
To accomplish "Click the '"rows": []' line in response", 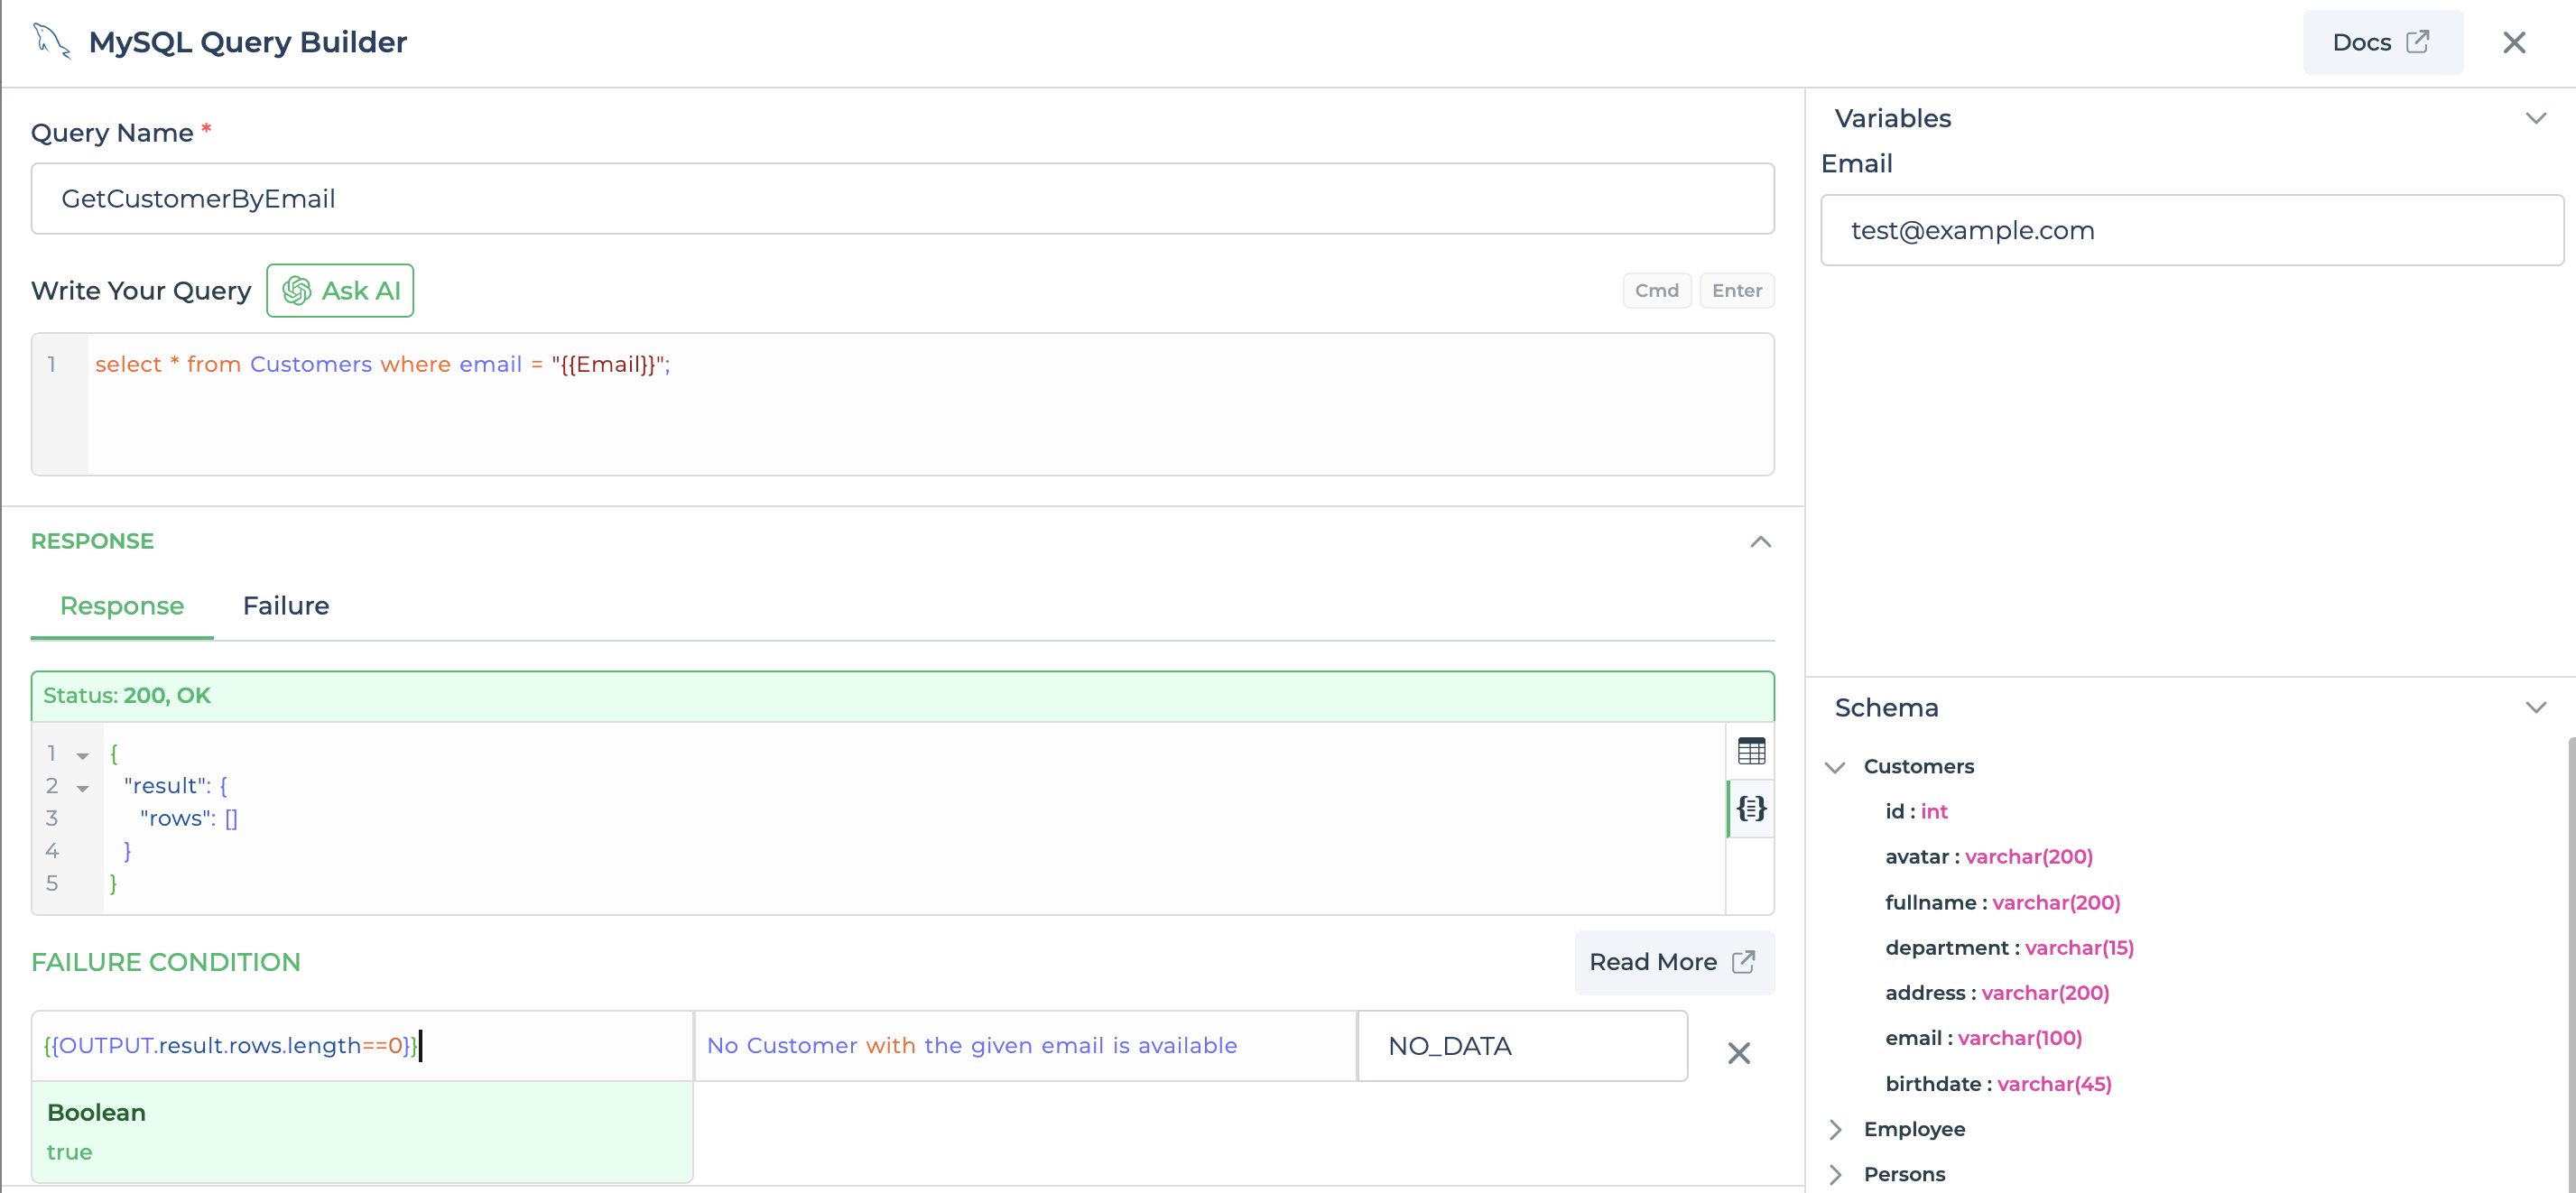I will (188, 819).
